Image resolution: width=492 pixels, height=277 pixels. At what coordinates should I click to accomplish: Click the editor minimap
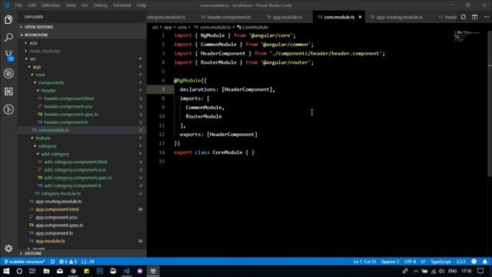[x=467, y=36]
